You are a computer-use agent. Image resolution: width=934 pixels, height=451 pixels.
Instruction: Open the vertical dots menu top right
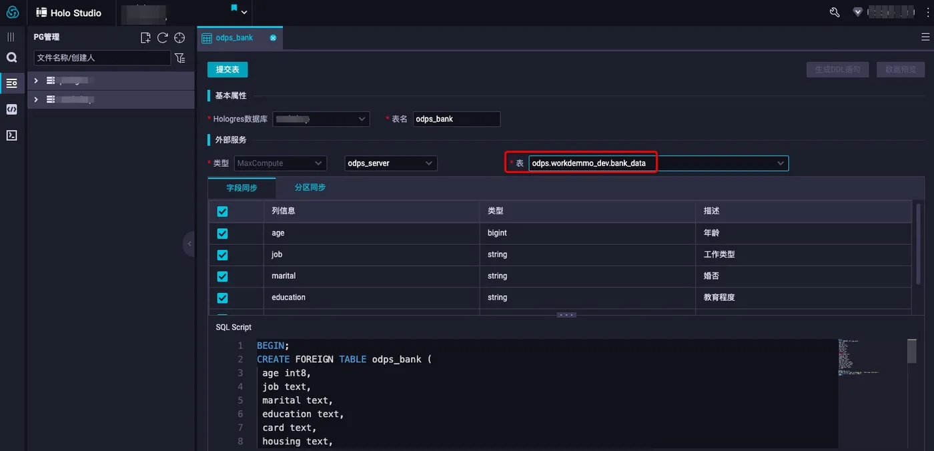click(928, 12)
